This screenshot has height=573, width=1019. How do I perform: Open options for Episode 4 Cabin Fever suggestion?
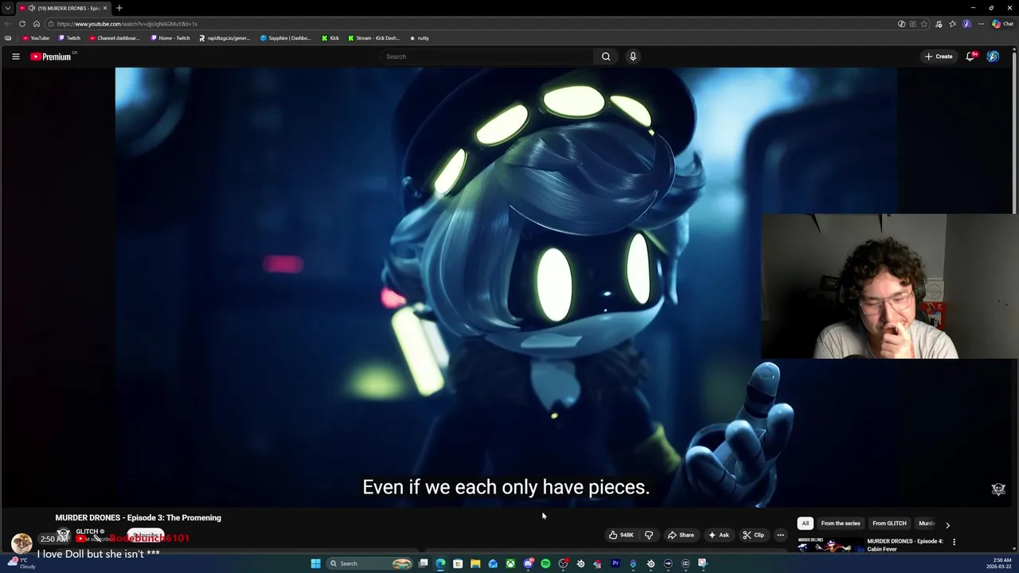954,542
